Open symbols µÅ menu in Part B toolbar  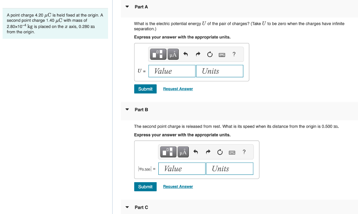(183, 152)
